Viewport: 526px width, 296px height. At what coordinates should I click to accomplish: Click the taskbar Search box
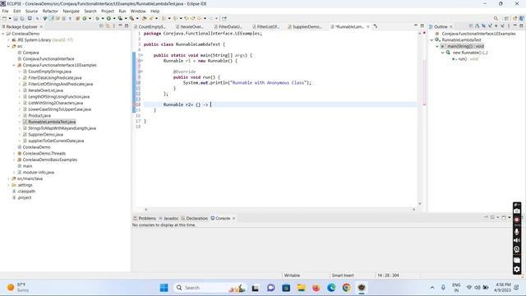[x=210, y=288]
